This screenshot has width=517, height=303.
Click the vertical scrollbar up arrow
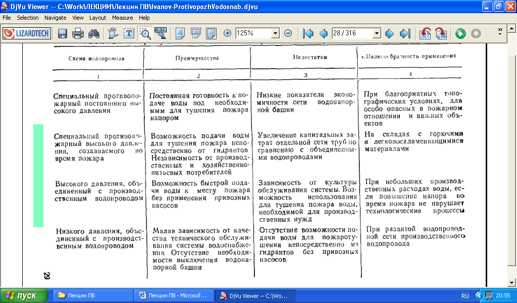(511, 28)
